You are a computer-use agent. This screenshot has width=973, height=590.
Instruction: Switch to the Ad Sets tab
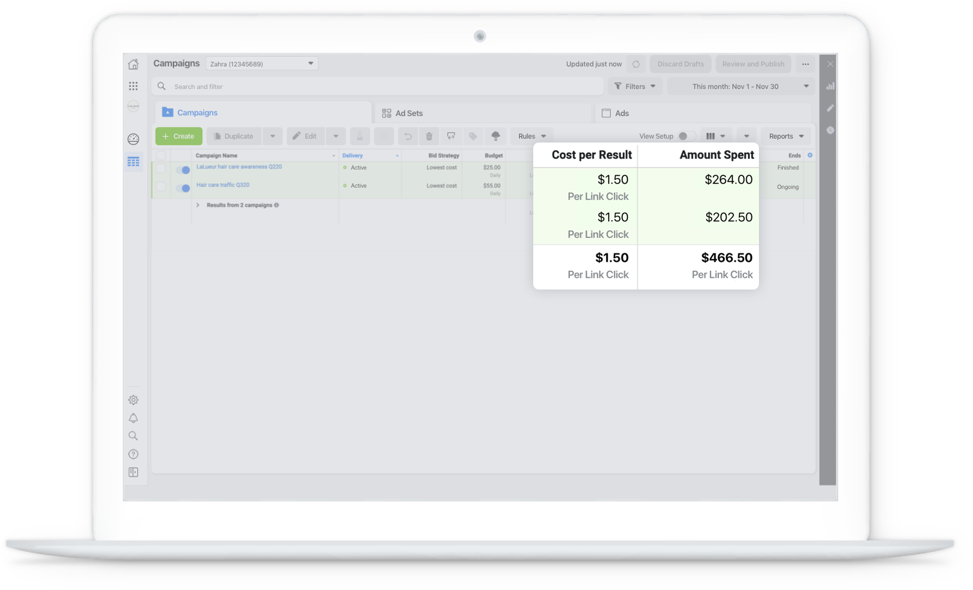pyautogui.click(x=403, y=113)
